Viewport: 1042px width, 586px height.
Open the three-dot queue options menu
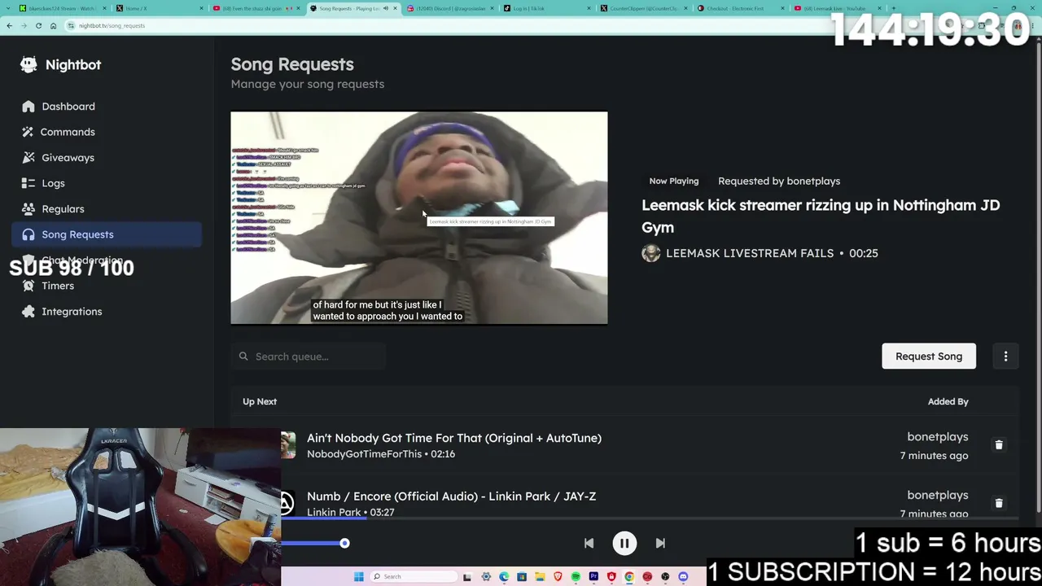(x=1005, y=356)
